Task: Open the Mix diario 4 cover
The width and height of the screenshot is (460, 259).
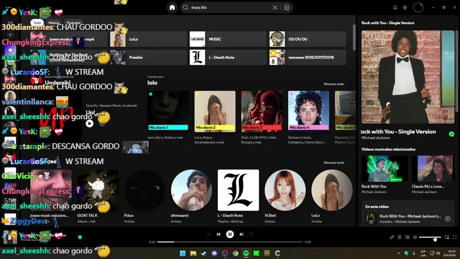Action: 308,111
